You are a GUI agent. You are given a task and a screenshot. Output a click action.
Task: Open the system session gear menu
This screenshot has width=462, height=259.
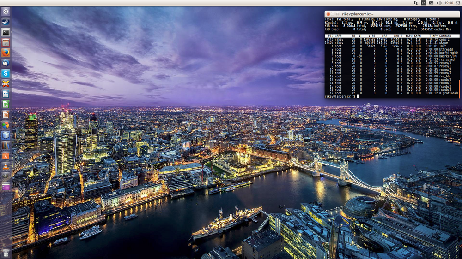[458, 3]
